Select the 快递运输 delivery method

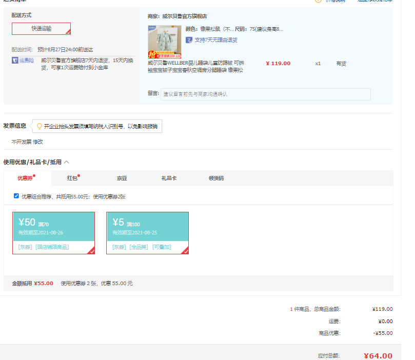point(41,29)
